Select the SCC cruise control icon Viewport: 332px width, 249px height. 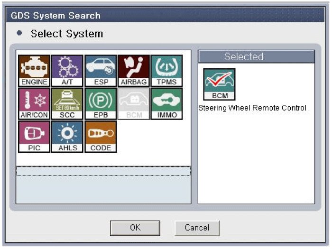click(x=67, y=103)
